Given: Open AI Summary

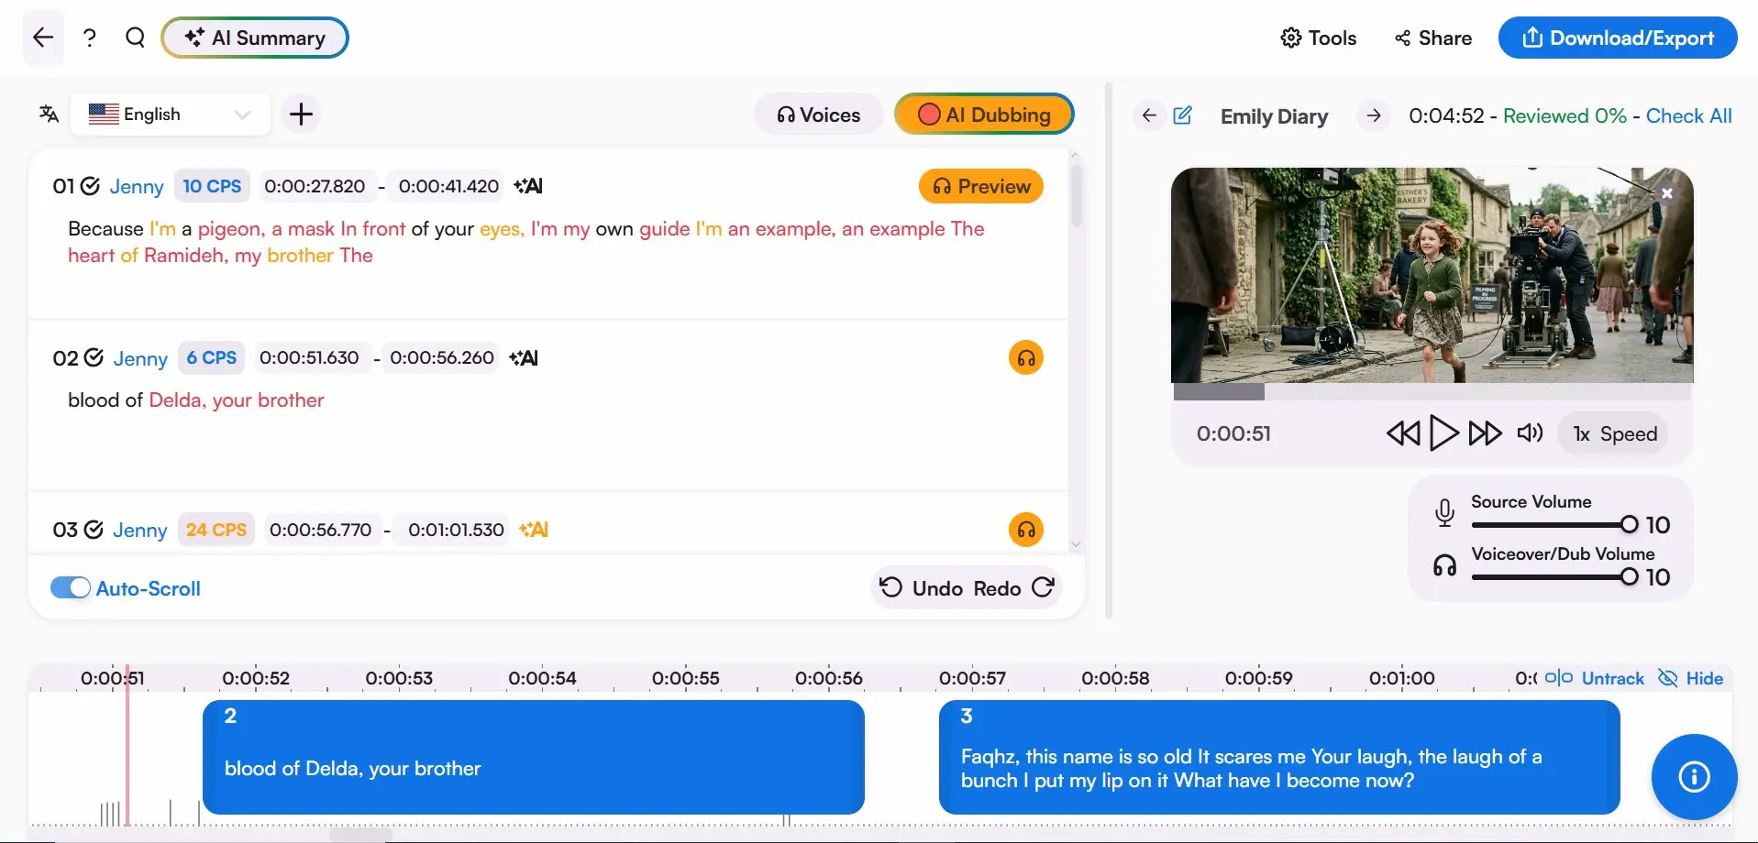Looking at the screenshot, I should pos(255,38).
